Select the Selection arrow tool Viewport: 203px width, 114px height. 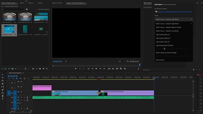(x=3, y=75)
